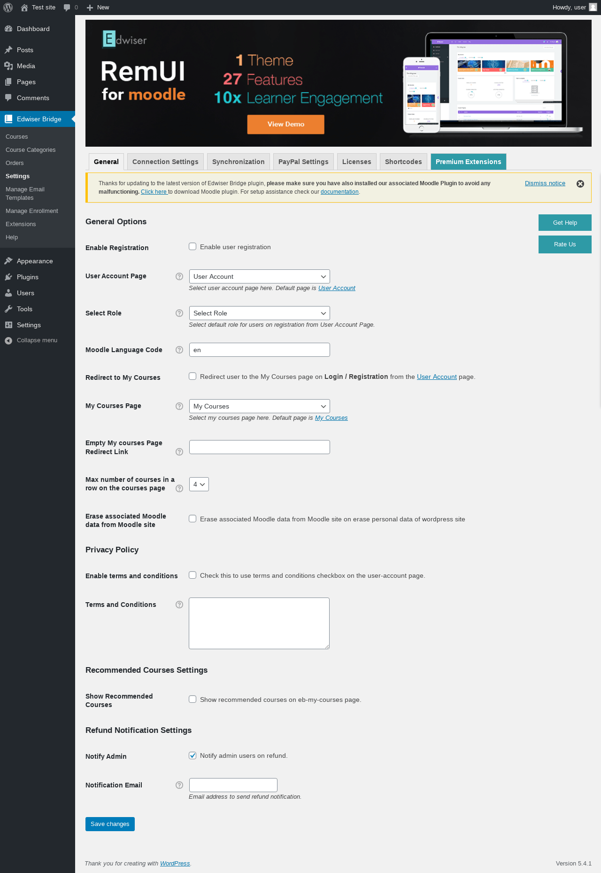Select the General tab

coord(106,162)
